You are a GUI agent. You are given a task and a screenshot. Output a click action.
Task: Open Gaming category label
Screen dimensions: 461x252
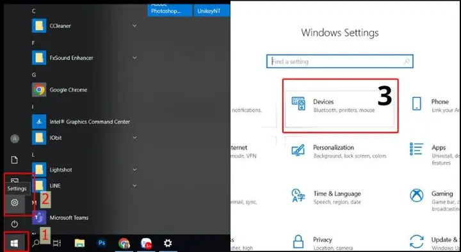442,194
